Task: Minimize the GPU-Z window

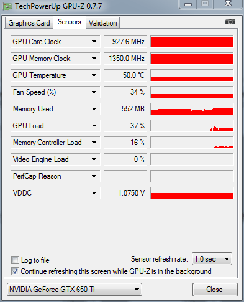Action: [188, 4]
